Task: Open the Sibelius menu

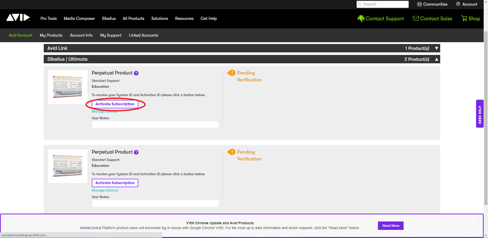Action: coord(109,19)
